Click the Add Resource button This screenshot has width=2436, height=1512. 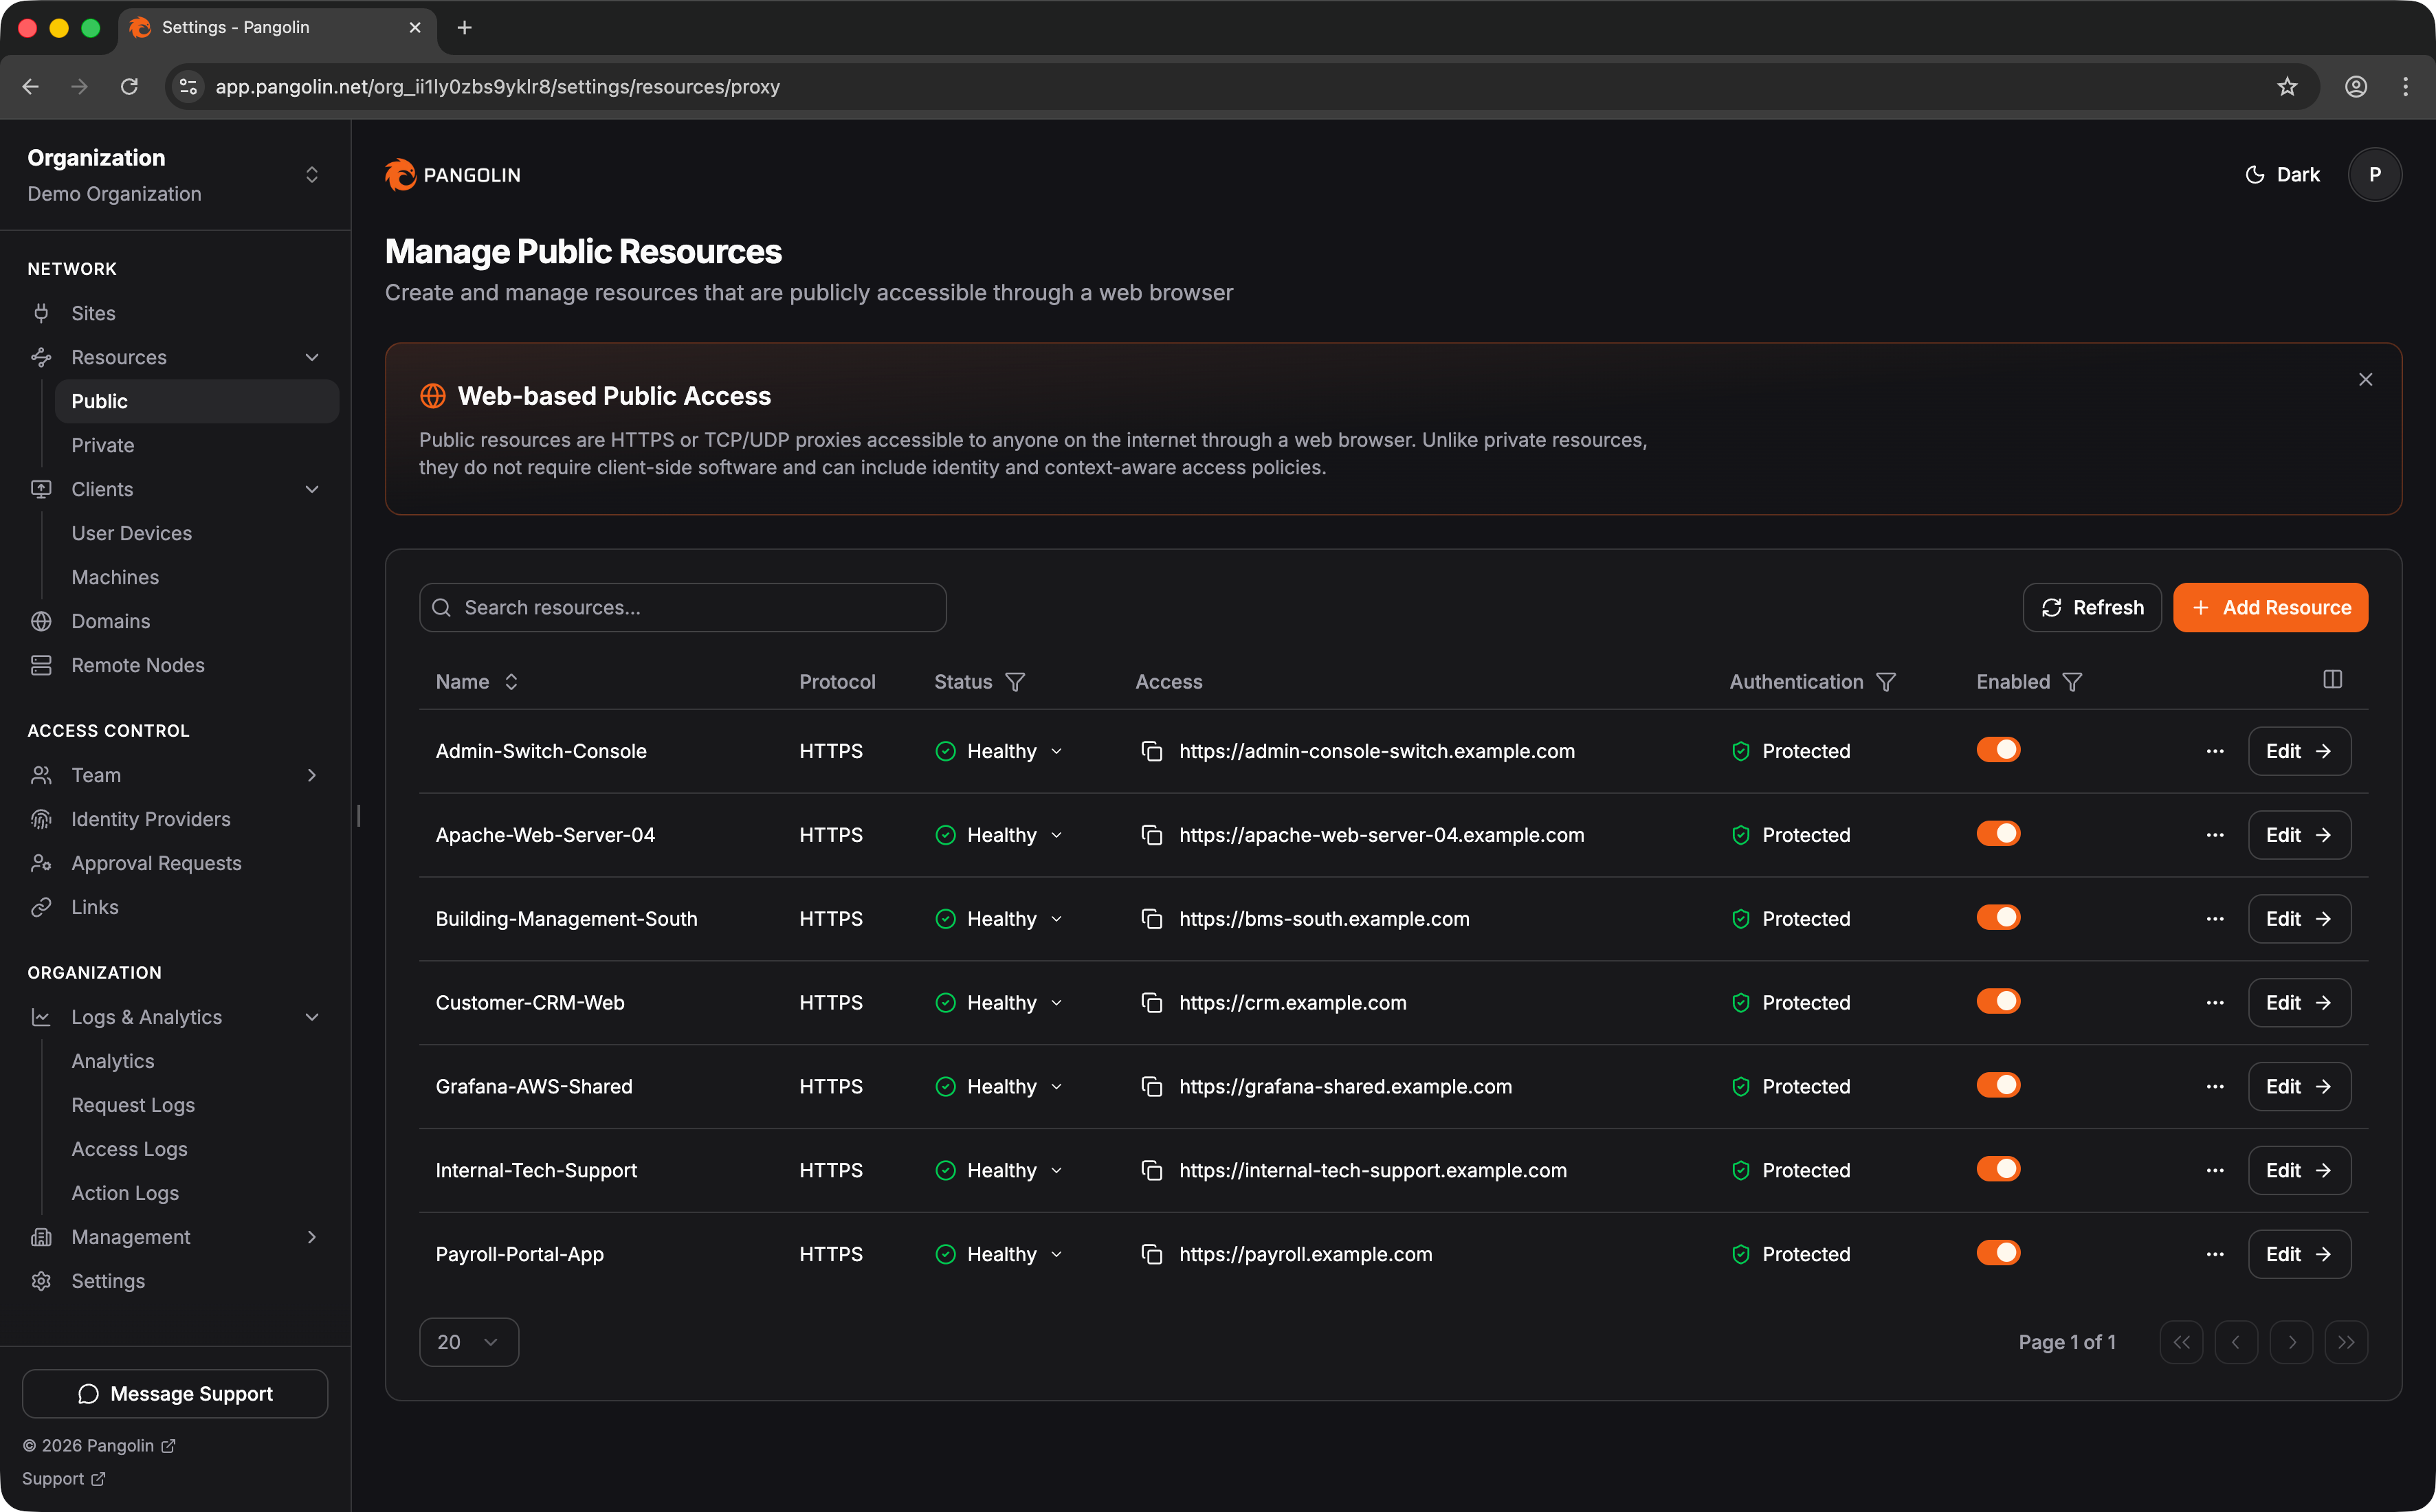point(2270,608)
